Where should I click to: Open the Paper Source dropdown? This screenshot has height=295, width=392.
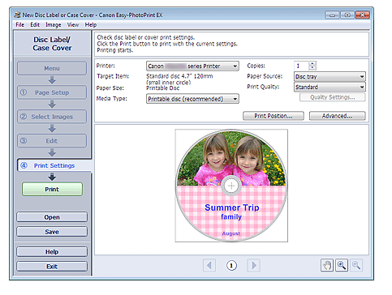(x=330, y=77)
